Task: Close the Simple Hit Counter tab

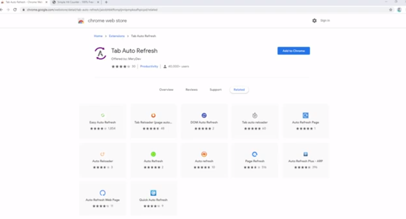Action: click(x=98, y=2)
